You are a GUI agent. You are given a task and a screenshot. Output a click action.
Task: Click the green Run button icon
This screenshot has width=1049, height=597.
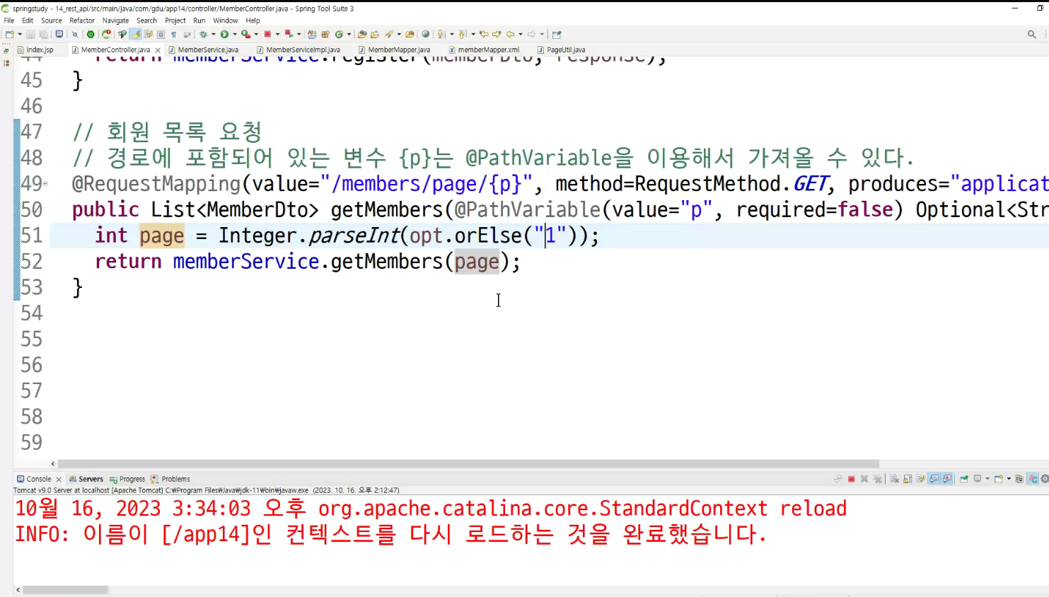pyautogui.click(x=224, y=34)
